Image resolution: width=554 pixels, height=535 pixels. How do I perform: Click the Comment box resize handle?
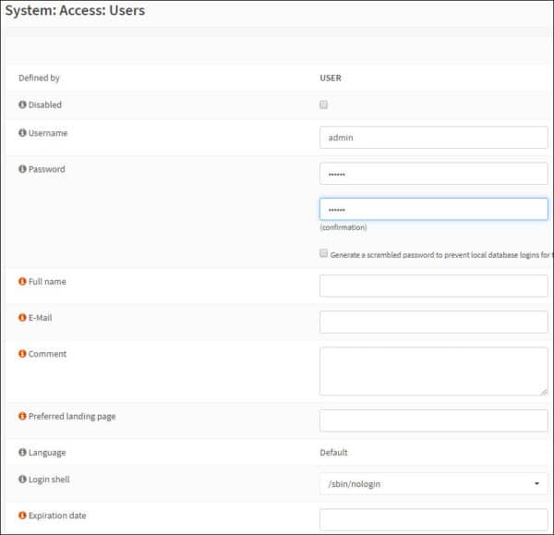click(544, 392)
